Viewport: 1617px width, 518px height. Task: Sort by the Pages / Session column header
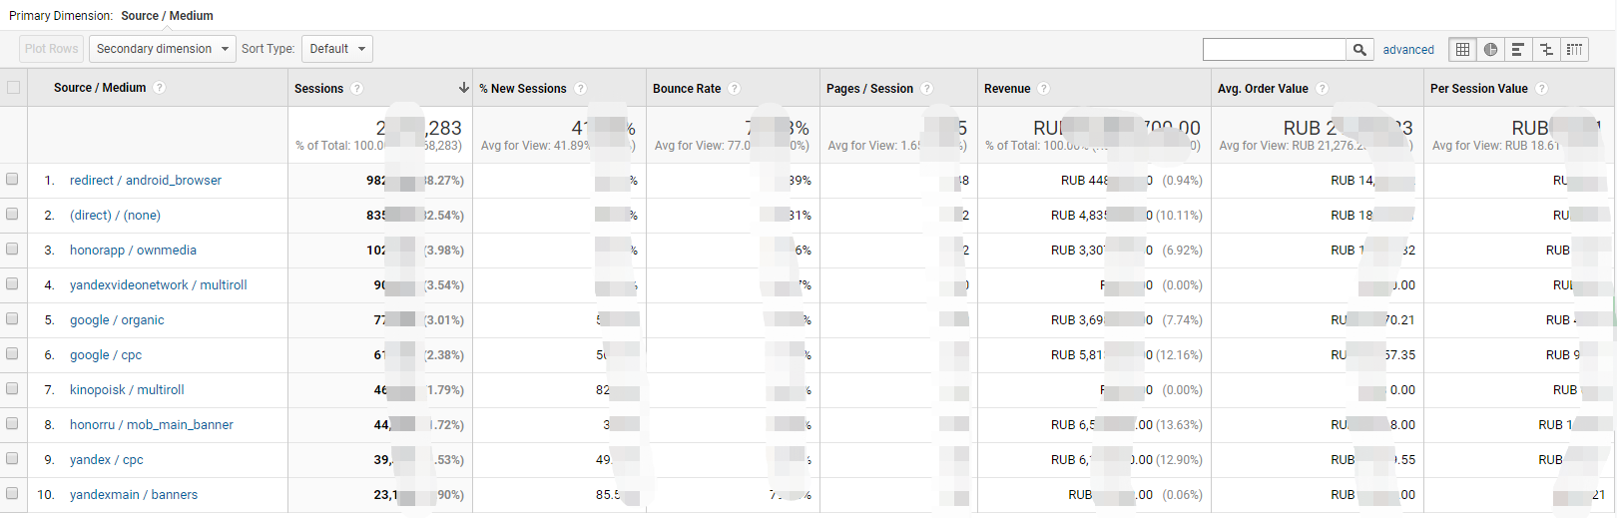[x=869, y=89]
